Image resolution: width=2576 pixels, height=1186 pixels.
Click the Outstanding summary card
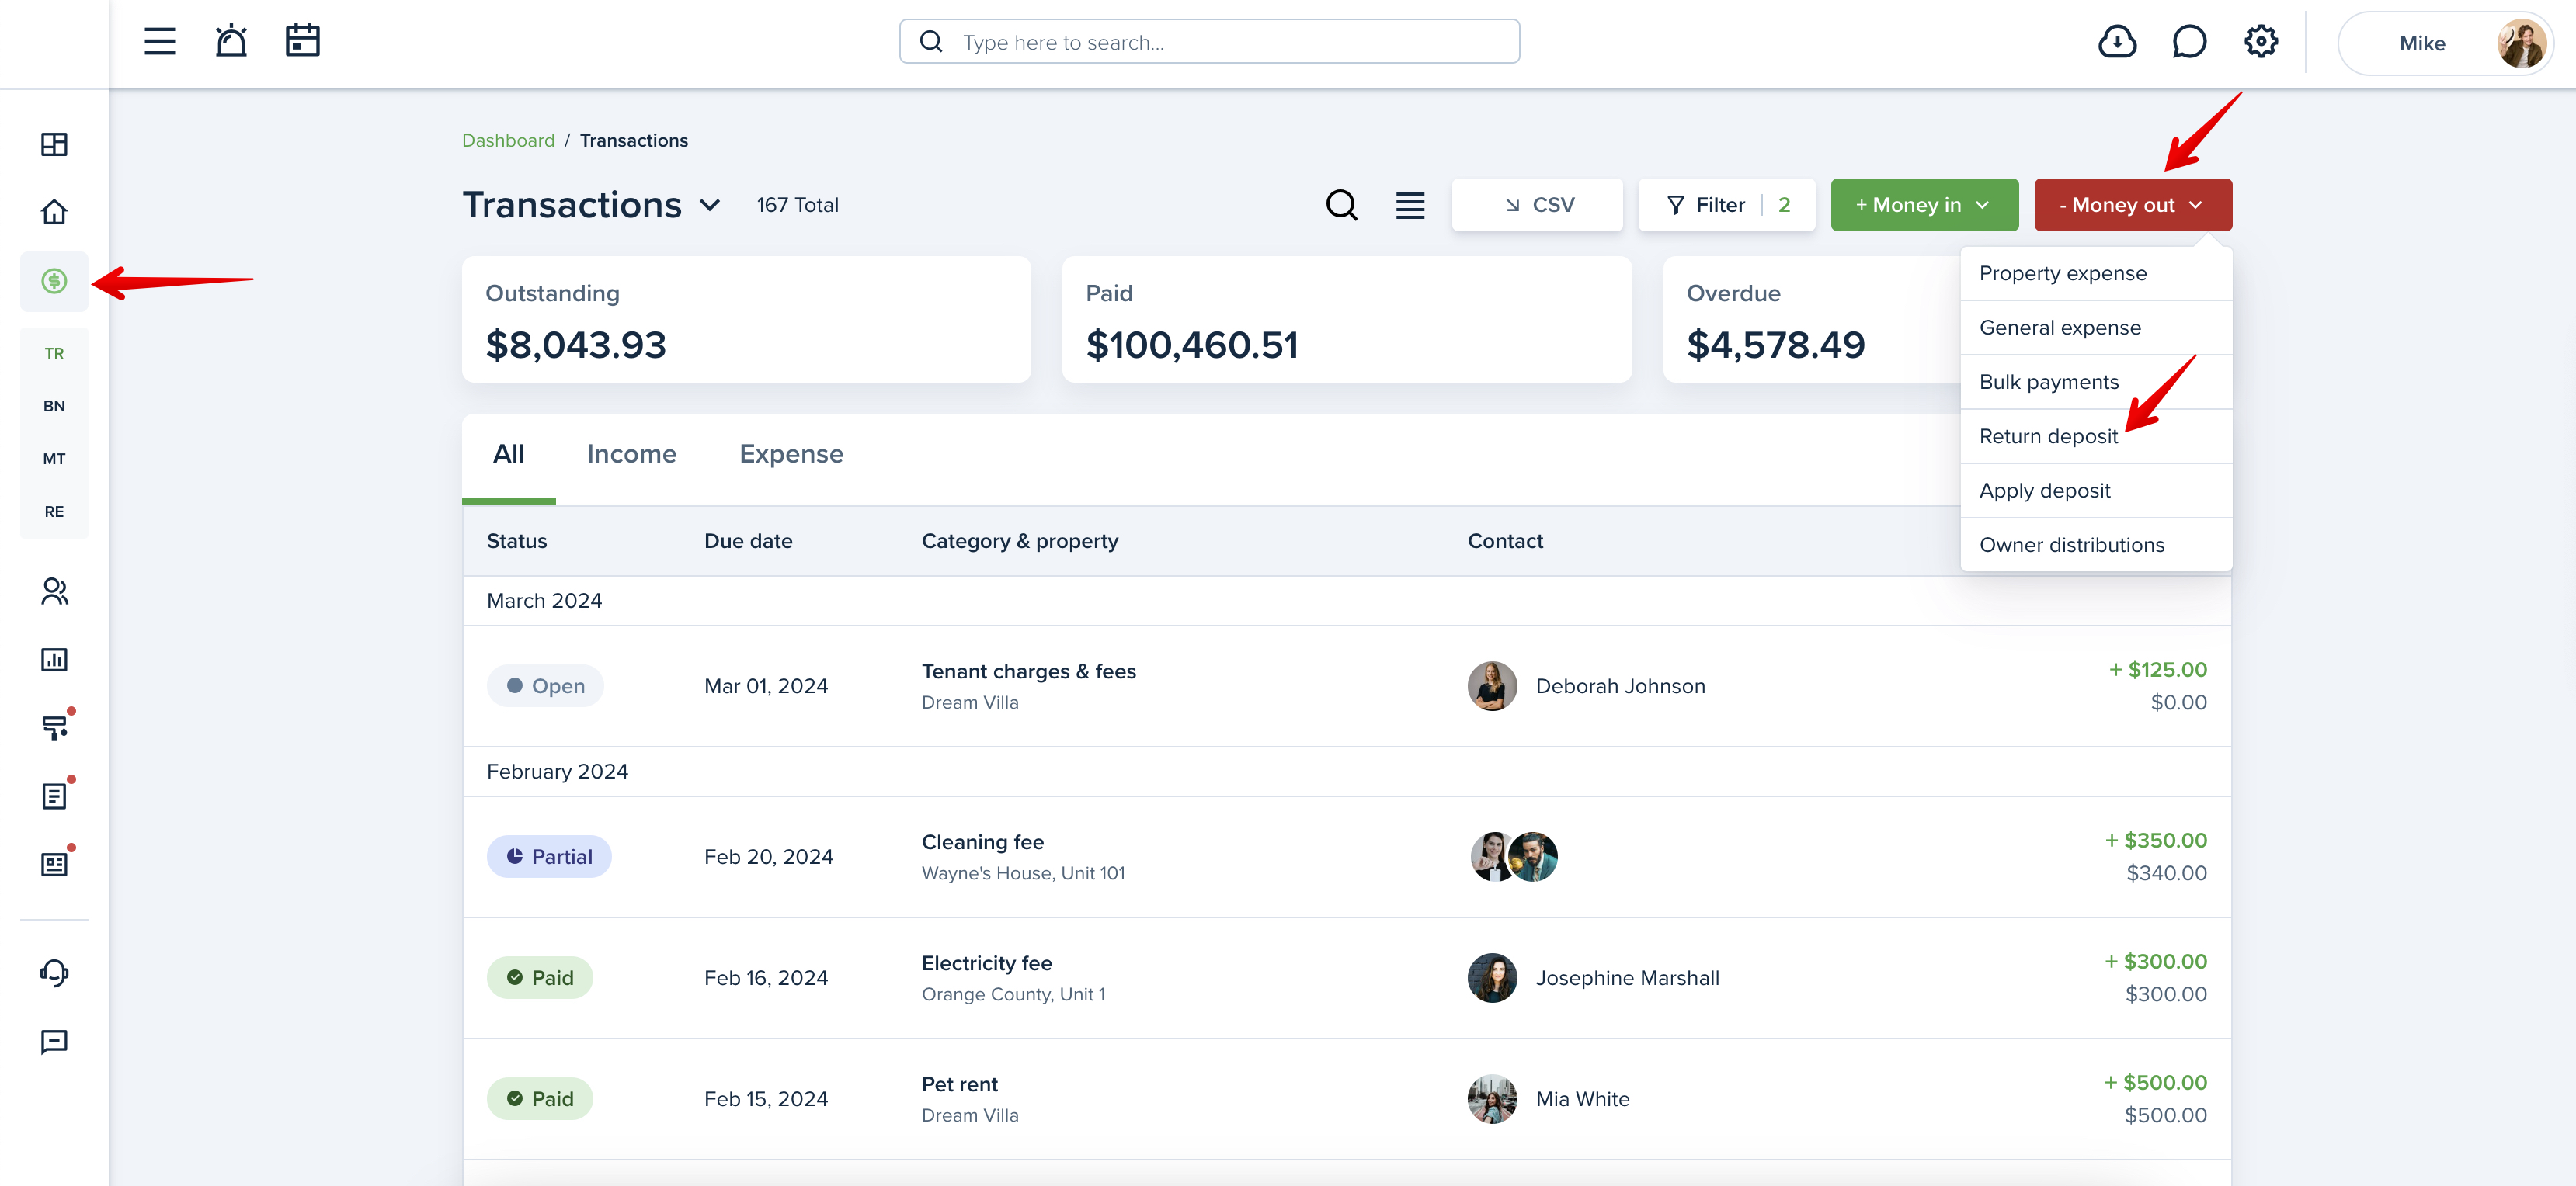[746, 319]
